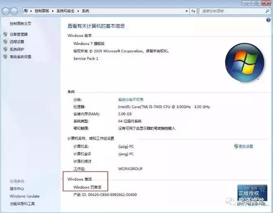Screen dimensions: 273x213
Task: Select 控制面板 in the breadcrumb path
Action: tap(42, 11)
